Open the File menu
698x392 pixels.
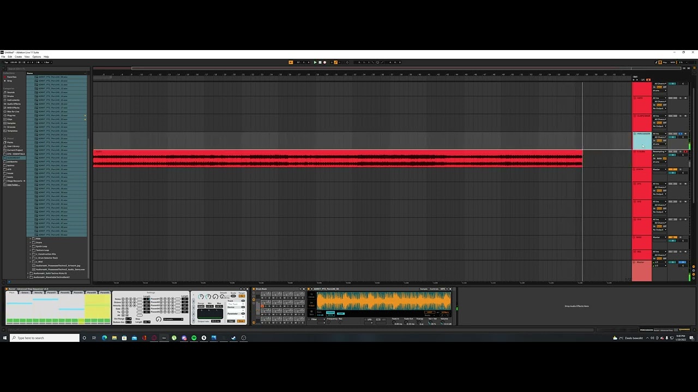click(3, 57)
